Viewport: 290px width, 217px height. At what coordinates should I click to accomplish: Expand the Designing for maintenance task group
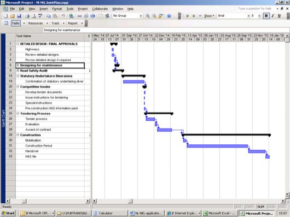(x=18, y=65)
